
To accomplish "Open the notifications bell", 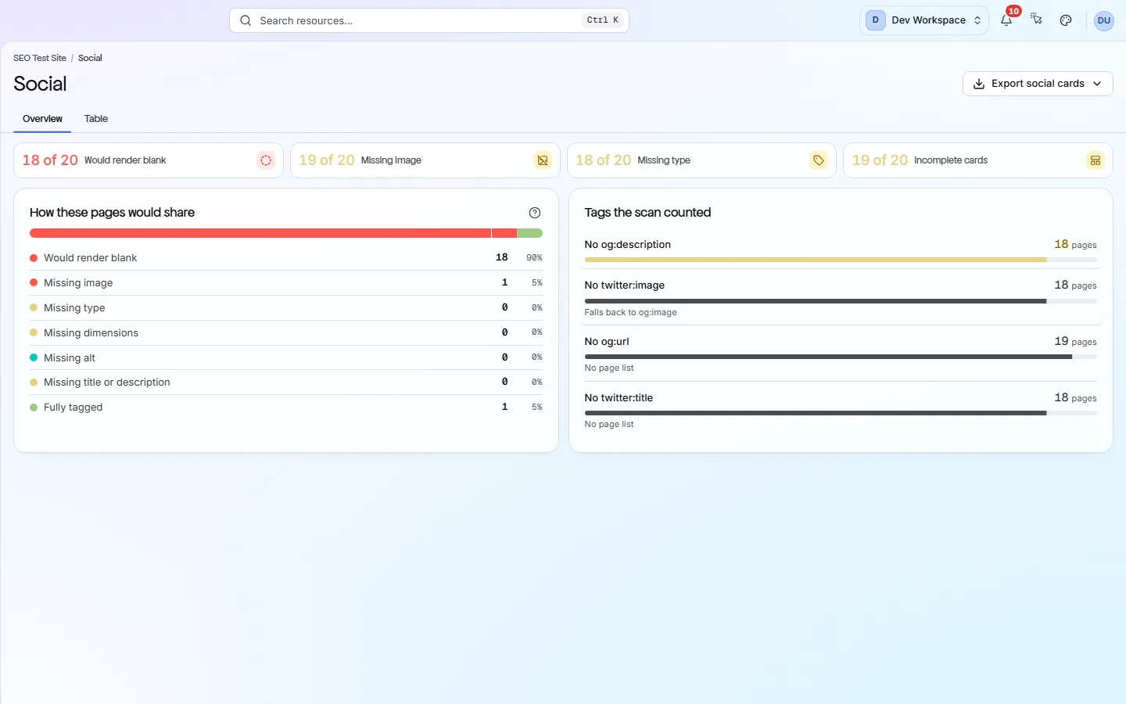I will pos(1006,20).
